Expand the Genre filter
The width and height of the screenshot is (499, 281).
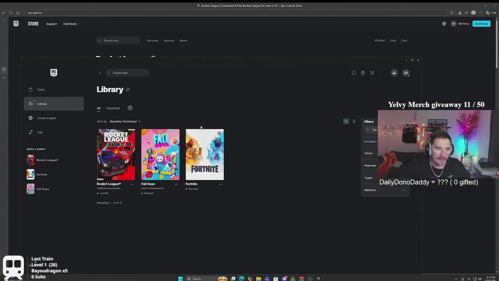[x=368, y=153]
